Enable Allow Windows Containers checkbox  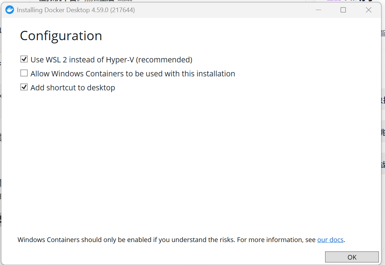[x=24, y=73]
